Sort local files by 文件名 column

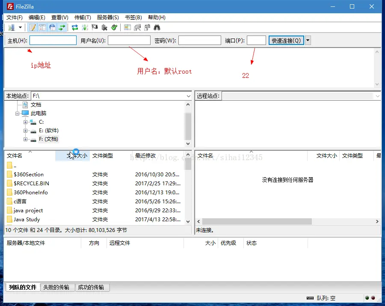pos(30,156)
